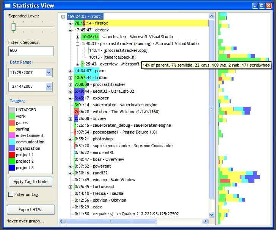Select the filezilla - FileZilla row

[99, 193]
